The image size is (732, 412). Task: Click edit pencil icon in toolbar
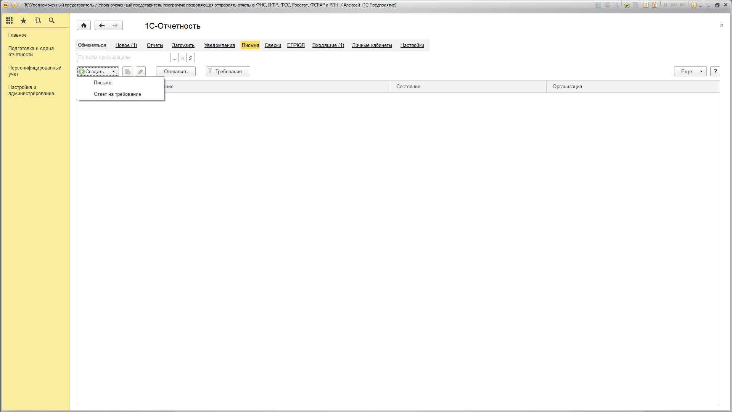point(141,72)
